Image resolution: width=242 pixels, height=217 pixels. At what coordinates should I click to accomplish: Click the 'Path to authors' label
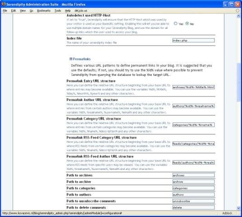point(79,195)
